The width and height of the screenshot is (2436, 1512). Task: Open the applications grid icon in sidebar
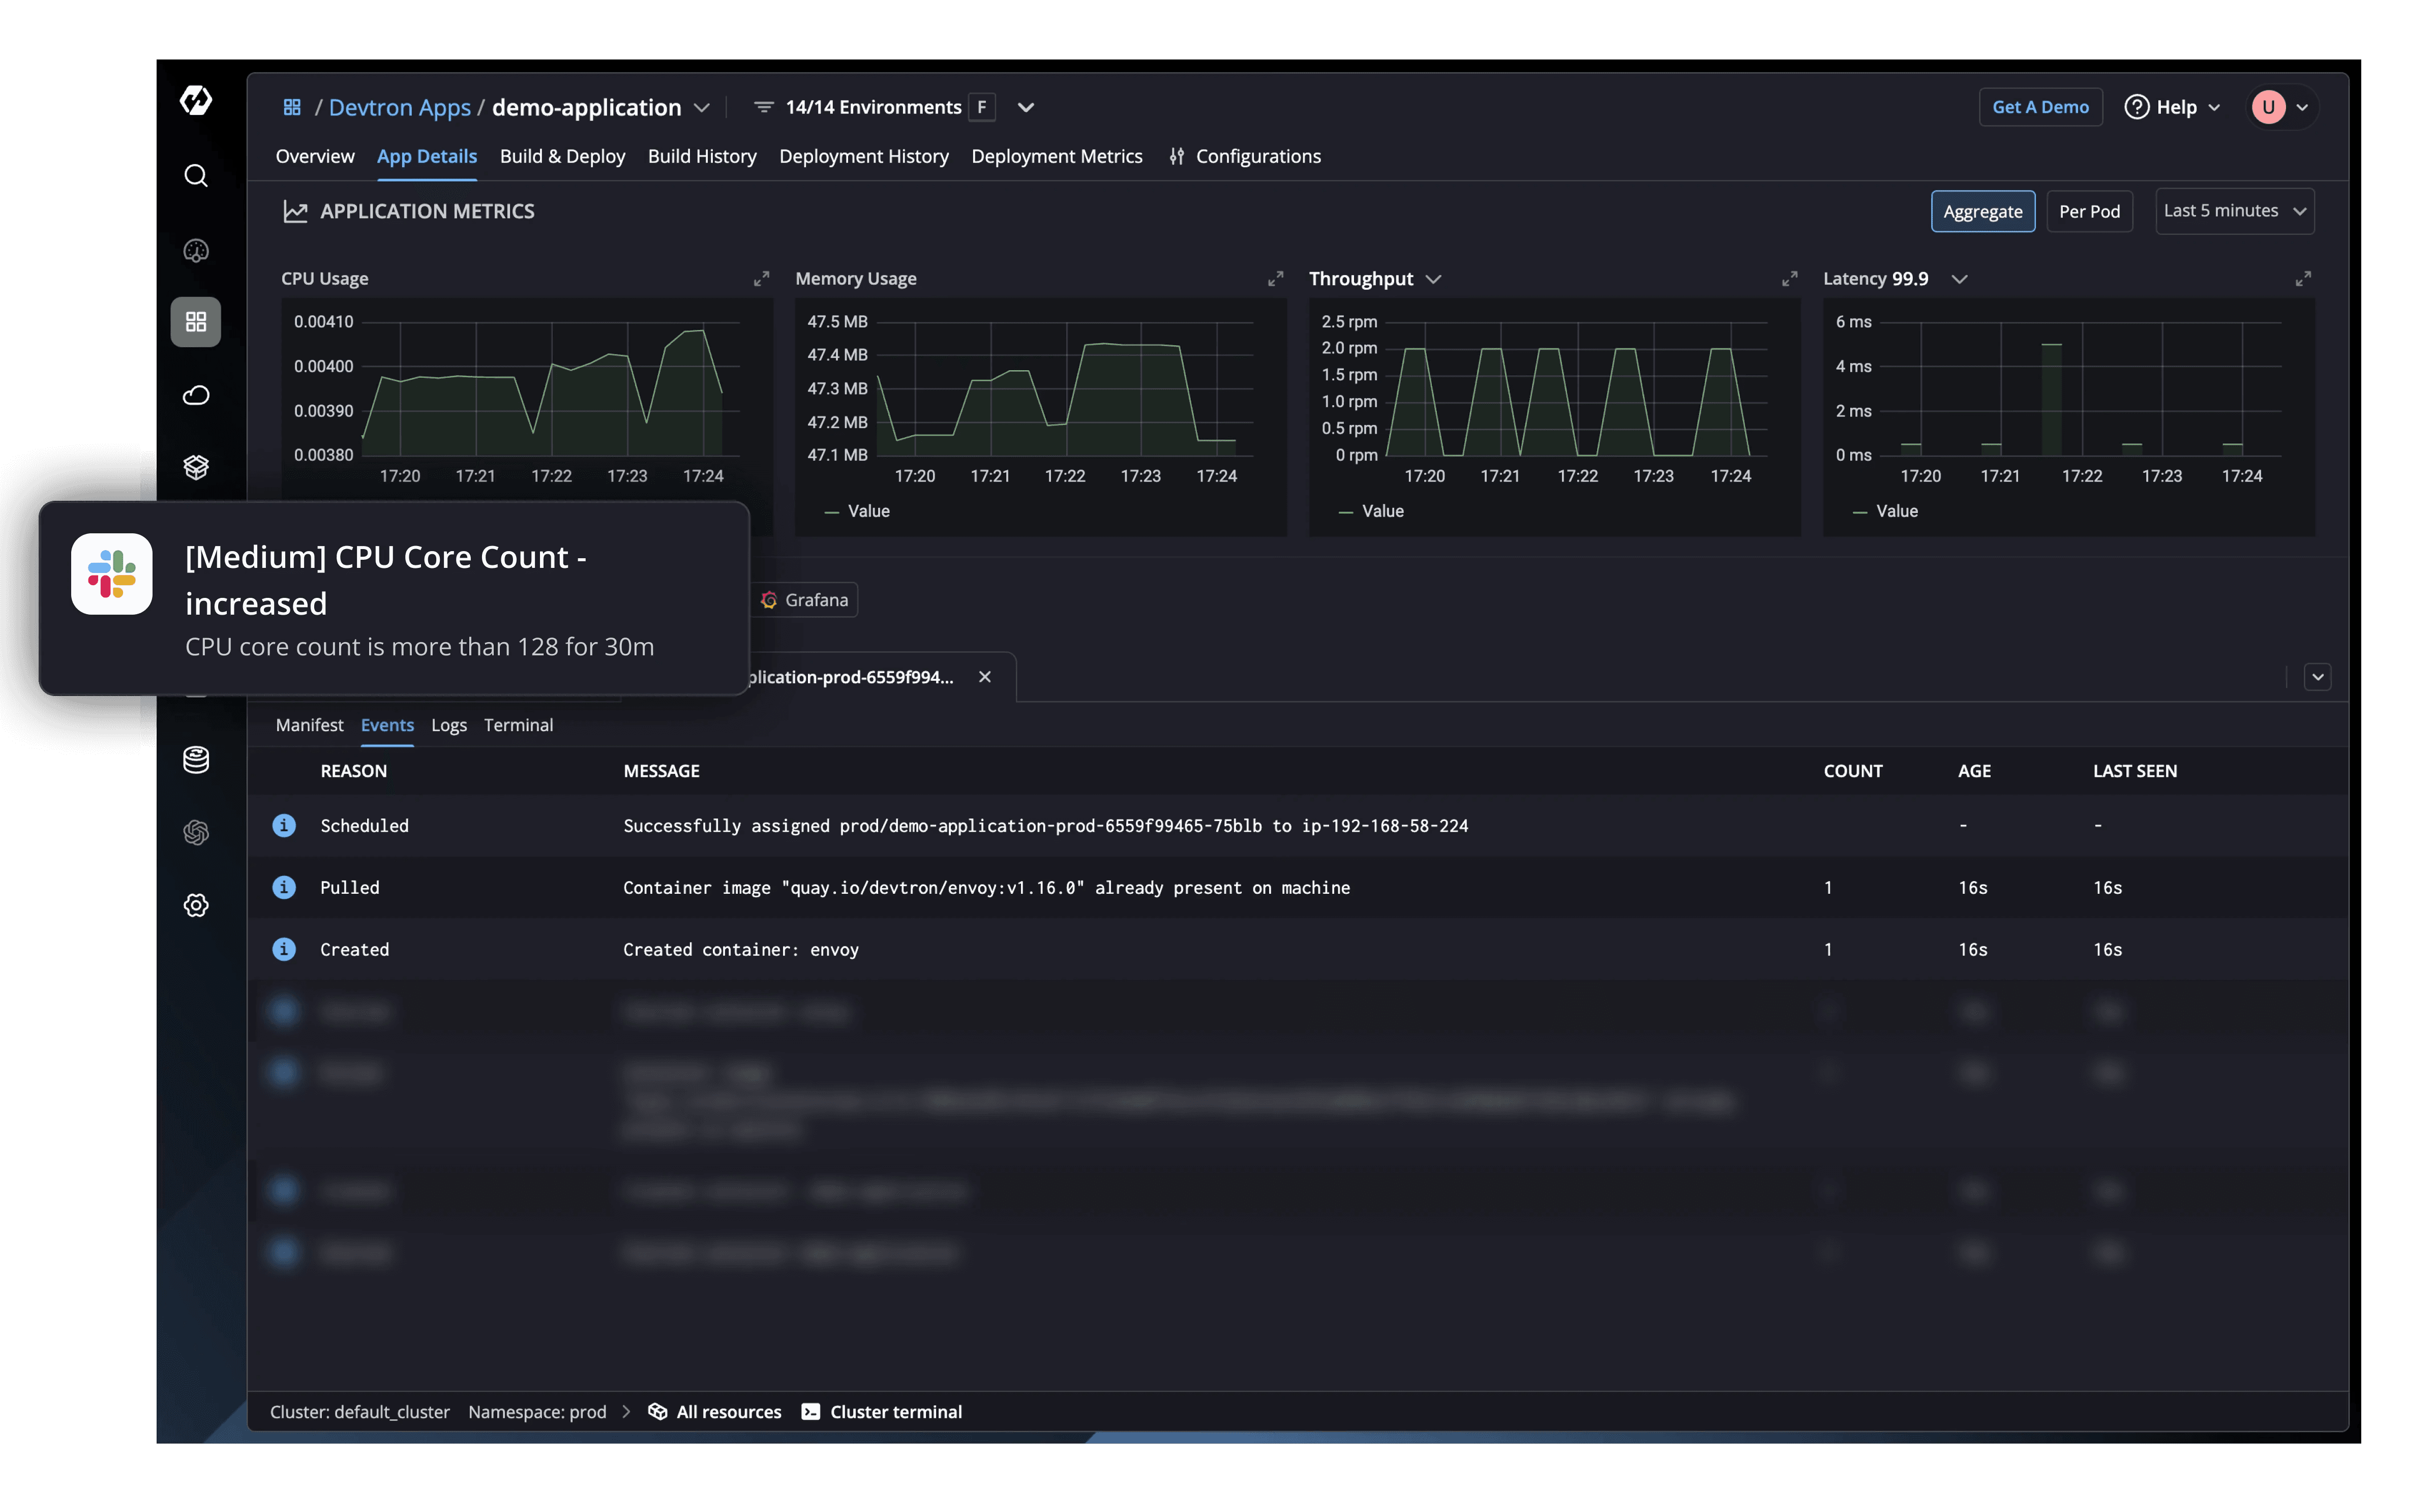pyautogui.click(x=196, y=322)
